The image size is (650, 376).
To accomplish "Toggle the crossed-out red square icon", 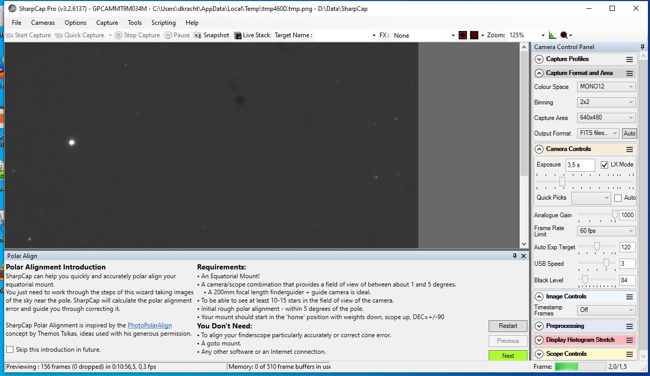I will point(474,35).
